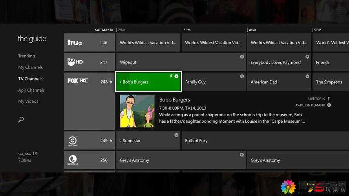
Task: Click the 7:30-8:00PM, TV14, 2013 info line
Action: point(183,108)
